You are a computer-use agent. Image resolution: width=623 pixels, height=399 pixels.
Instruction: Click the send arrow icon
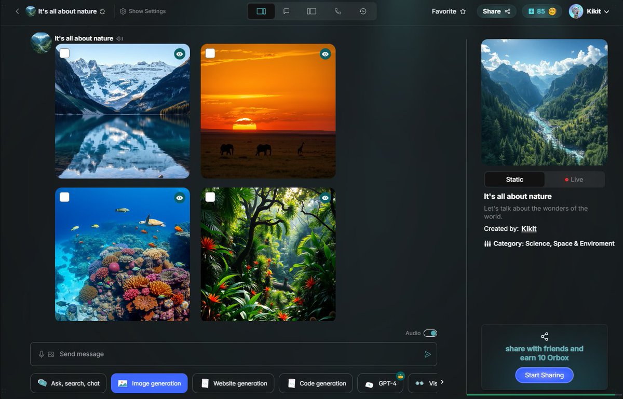point(428,354)
